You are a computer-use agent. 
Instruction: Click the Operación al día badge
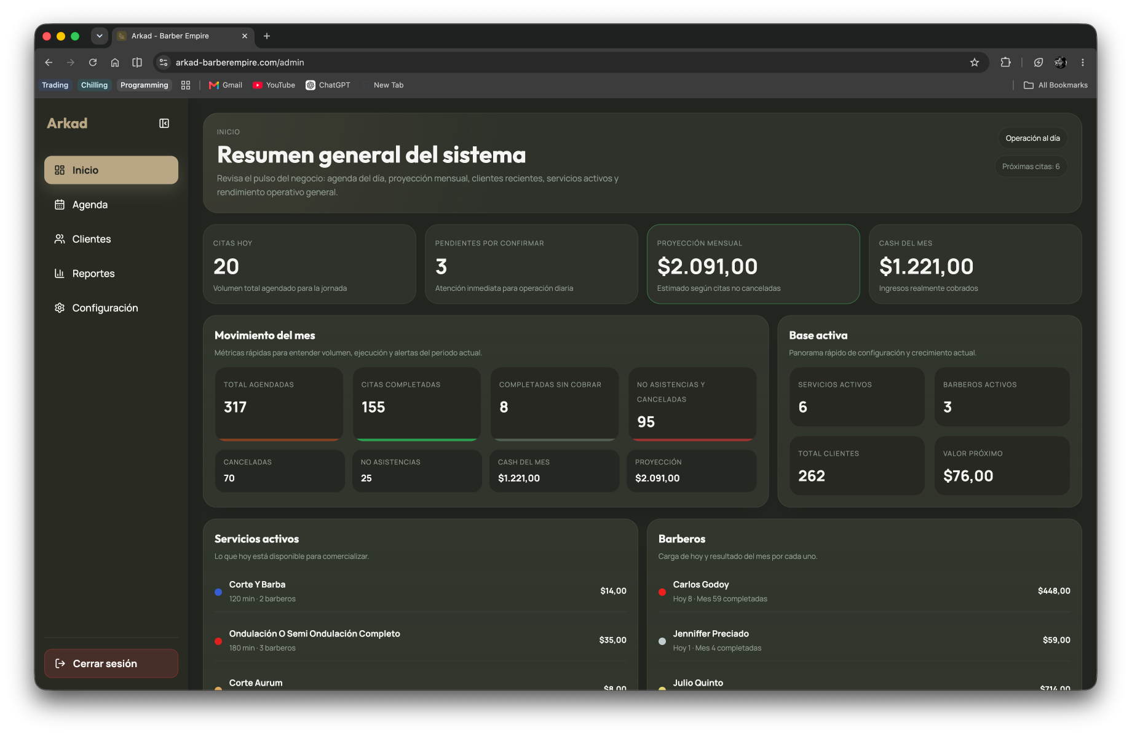pos(1032,138)
